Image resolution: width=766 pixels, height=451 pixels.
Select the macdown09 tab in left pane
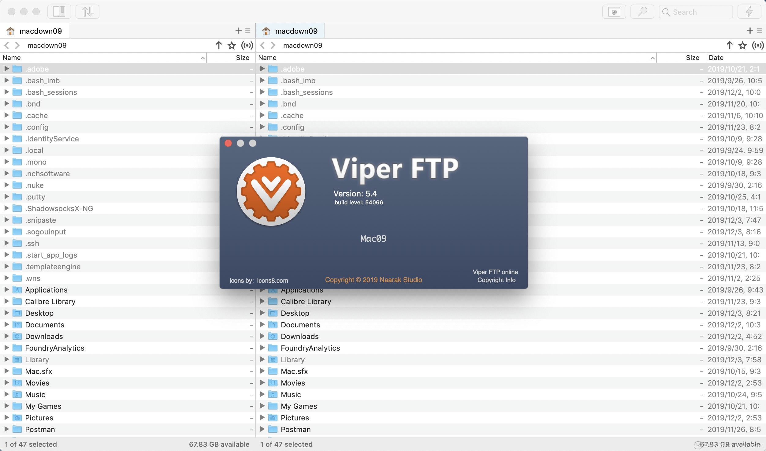pos(35,31)
